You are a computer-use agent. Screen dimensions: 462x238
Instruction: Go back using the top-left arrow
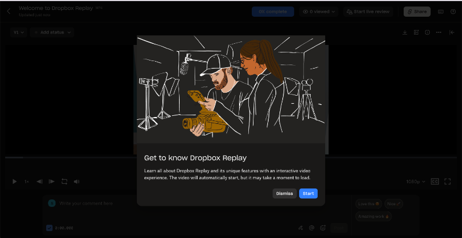9,11
